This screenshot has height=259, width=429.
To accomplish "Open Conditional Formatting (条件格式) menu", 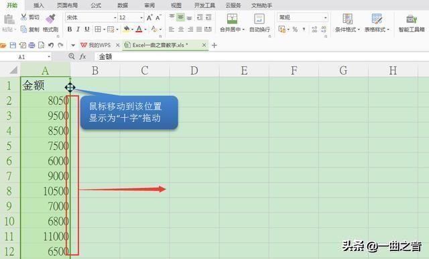I will [347, 23].
